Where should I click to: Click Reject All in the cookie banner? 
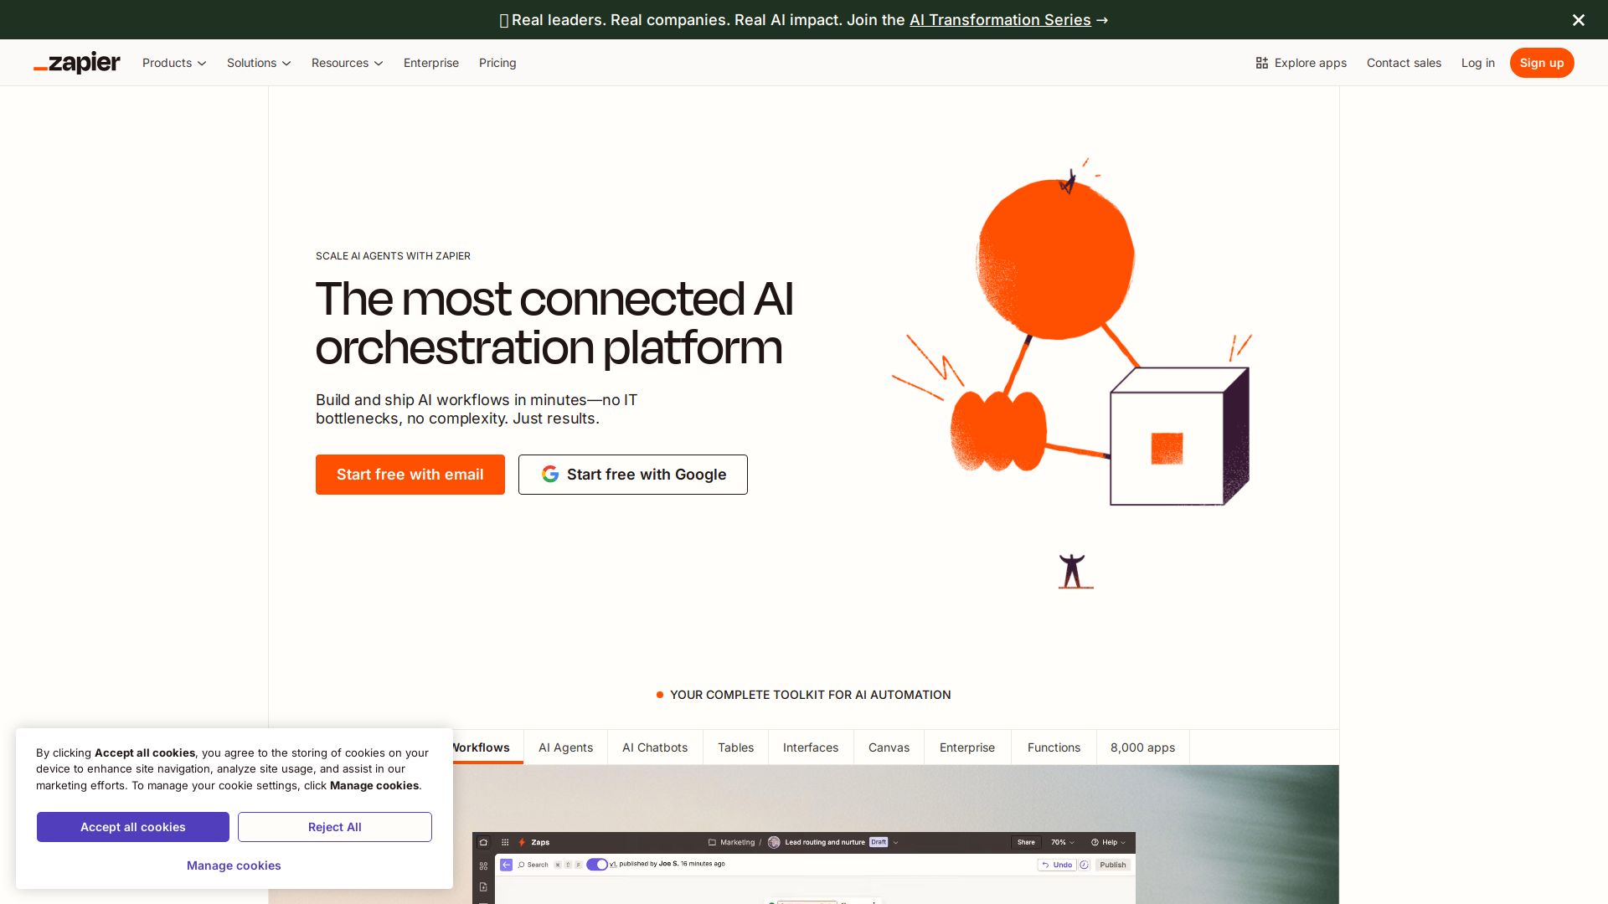tap(334, 827)
